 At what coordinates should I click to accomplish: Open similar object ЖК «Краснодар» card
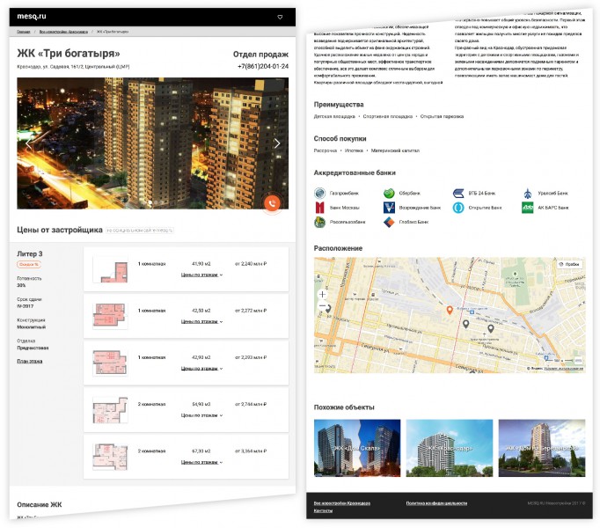[x=450, y=448]
